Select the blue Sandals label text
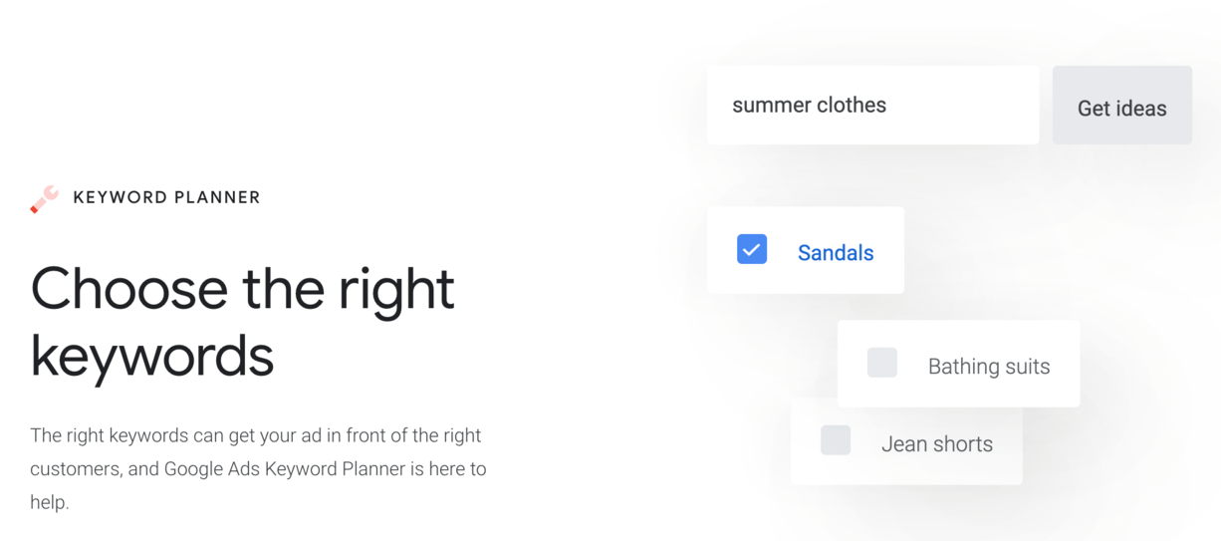1221x541 pixels. (836, 253)
